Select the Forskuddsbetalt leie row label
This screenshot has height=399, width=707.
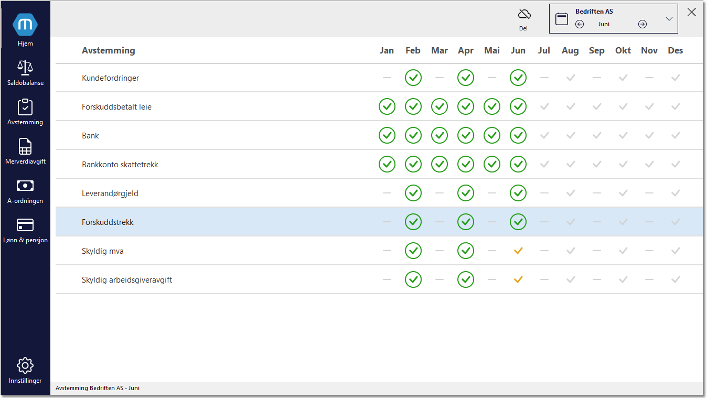(x=116, y=107)
